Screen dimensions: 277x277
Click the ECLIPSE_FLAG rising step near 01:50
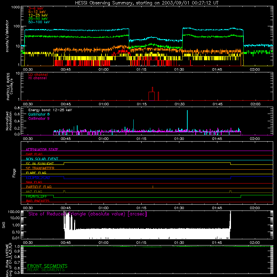click(231, 178)
